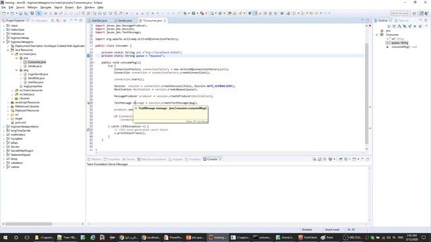Open the Window menu

(x=90, y=7)
